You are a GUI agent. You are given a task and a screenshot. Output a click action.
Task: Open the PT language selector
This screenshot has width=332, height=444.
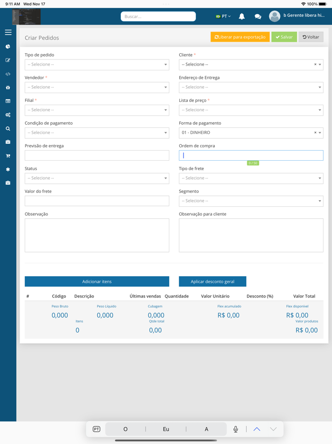[x=223, y=17]
